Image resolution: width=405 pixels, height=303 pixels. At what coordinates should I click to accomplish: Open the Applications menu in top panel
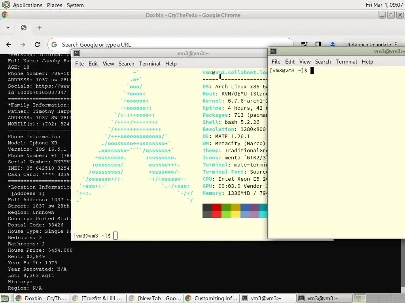coord(28,5)
